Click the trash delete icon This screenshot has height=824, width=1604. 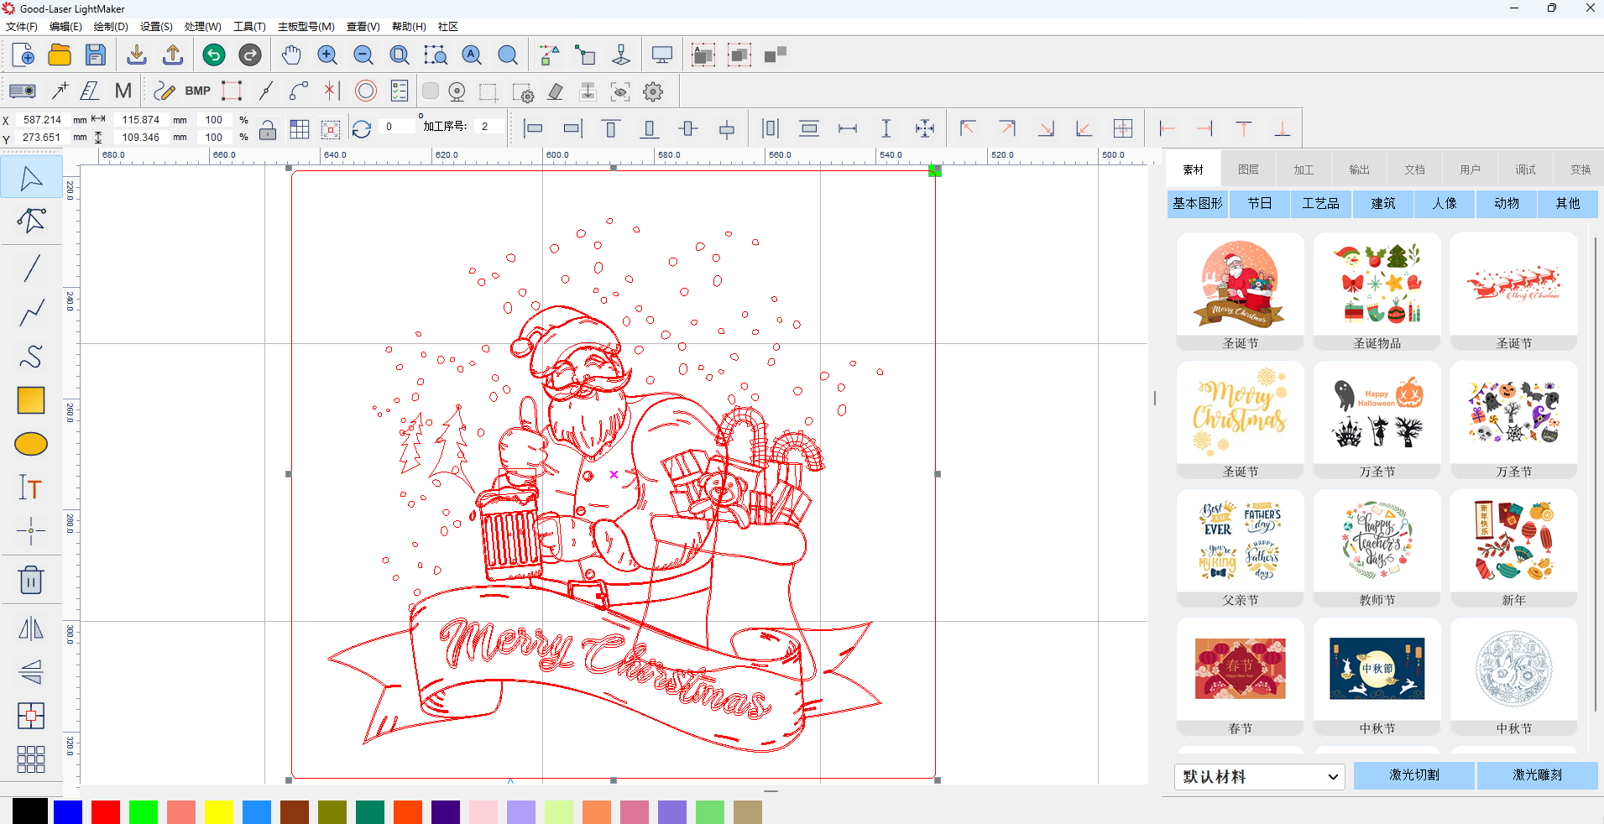[31, 580]
